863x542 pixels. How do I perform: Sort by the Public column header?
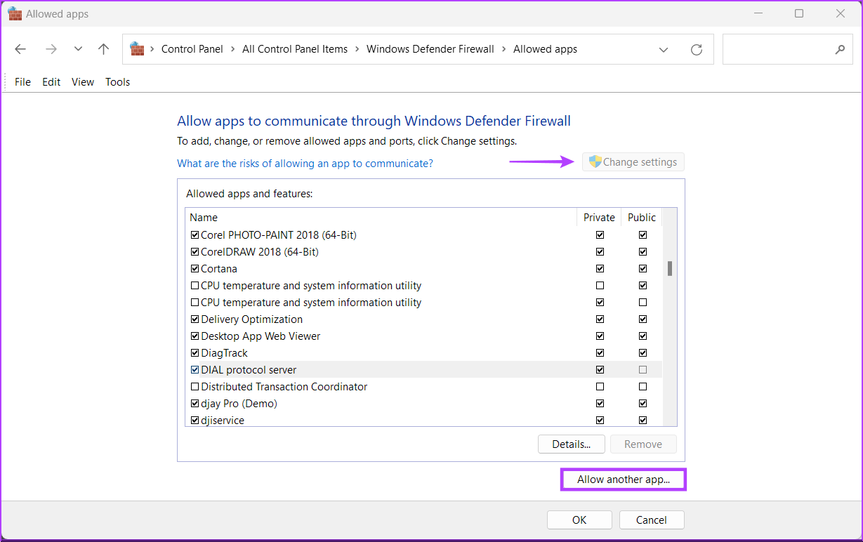coord(642,218)
